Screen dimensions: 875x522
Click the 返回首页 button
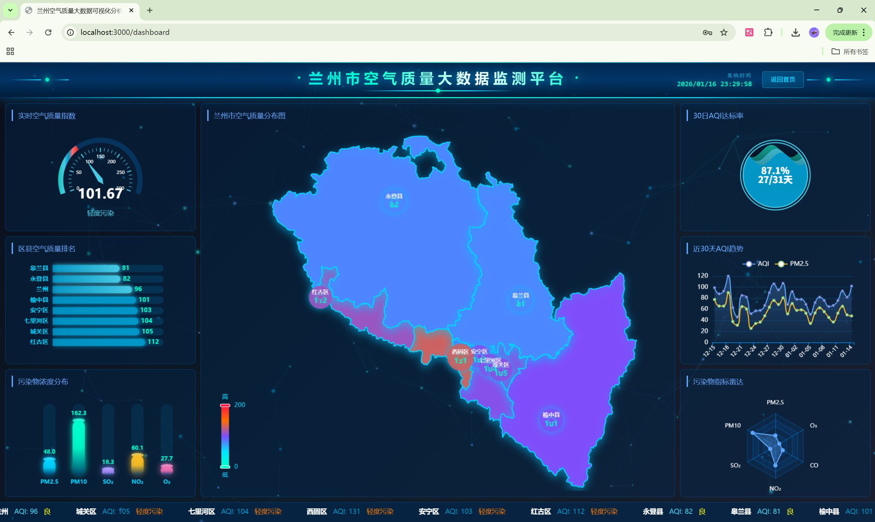click(x=782, y=80)
